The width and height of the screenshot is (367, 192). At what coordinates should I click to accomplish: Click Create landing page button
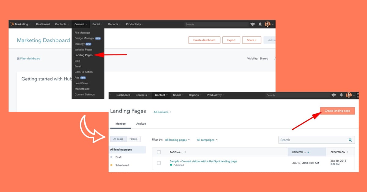337,111
